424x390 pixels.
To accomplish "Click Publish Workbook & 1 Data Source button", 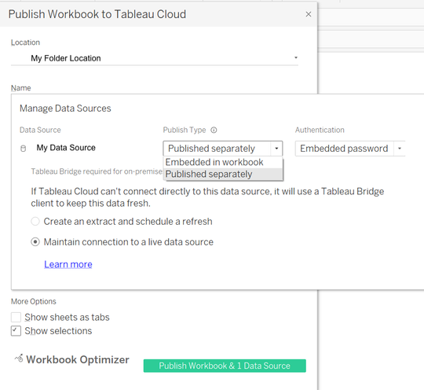I will 225,366.
